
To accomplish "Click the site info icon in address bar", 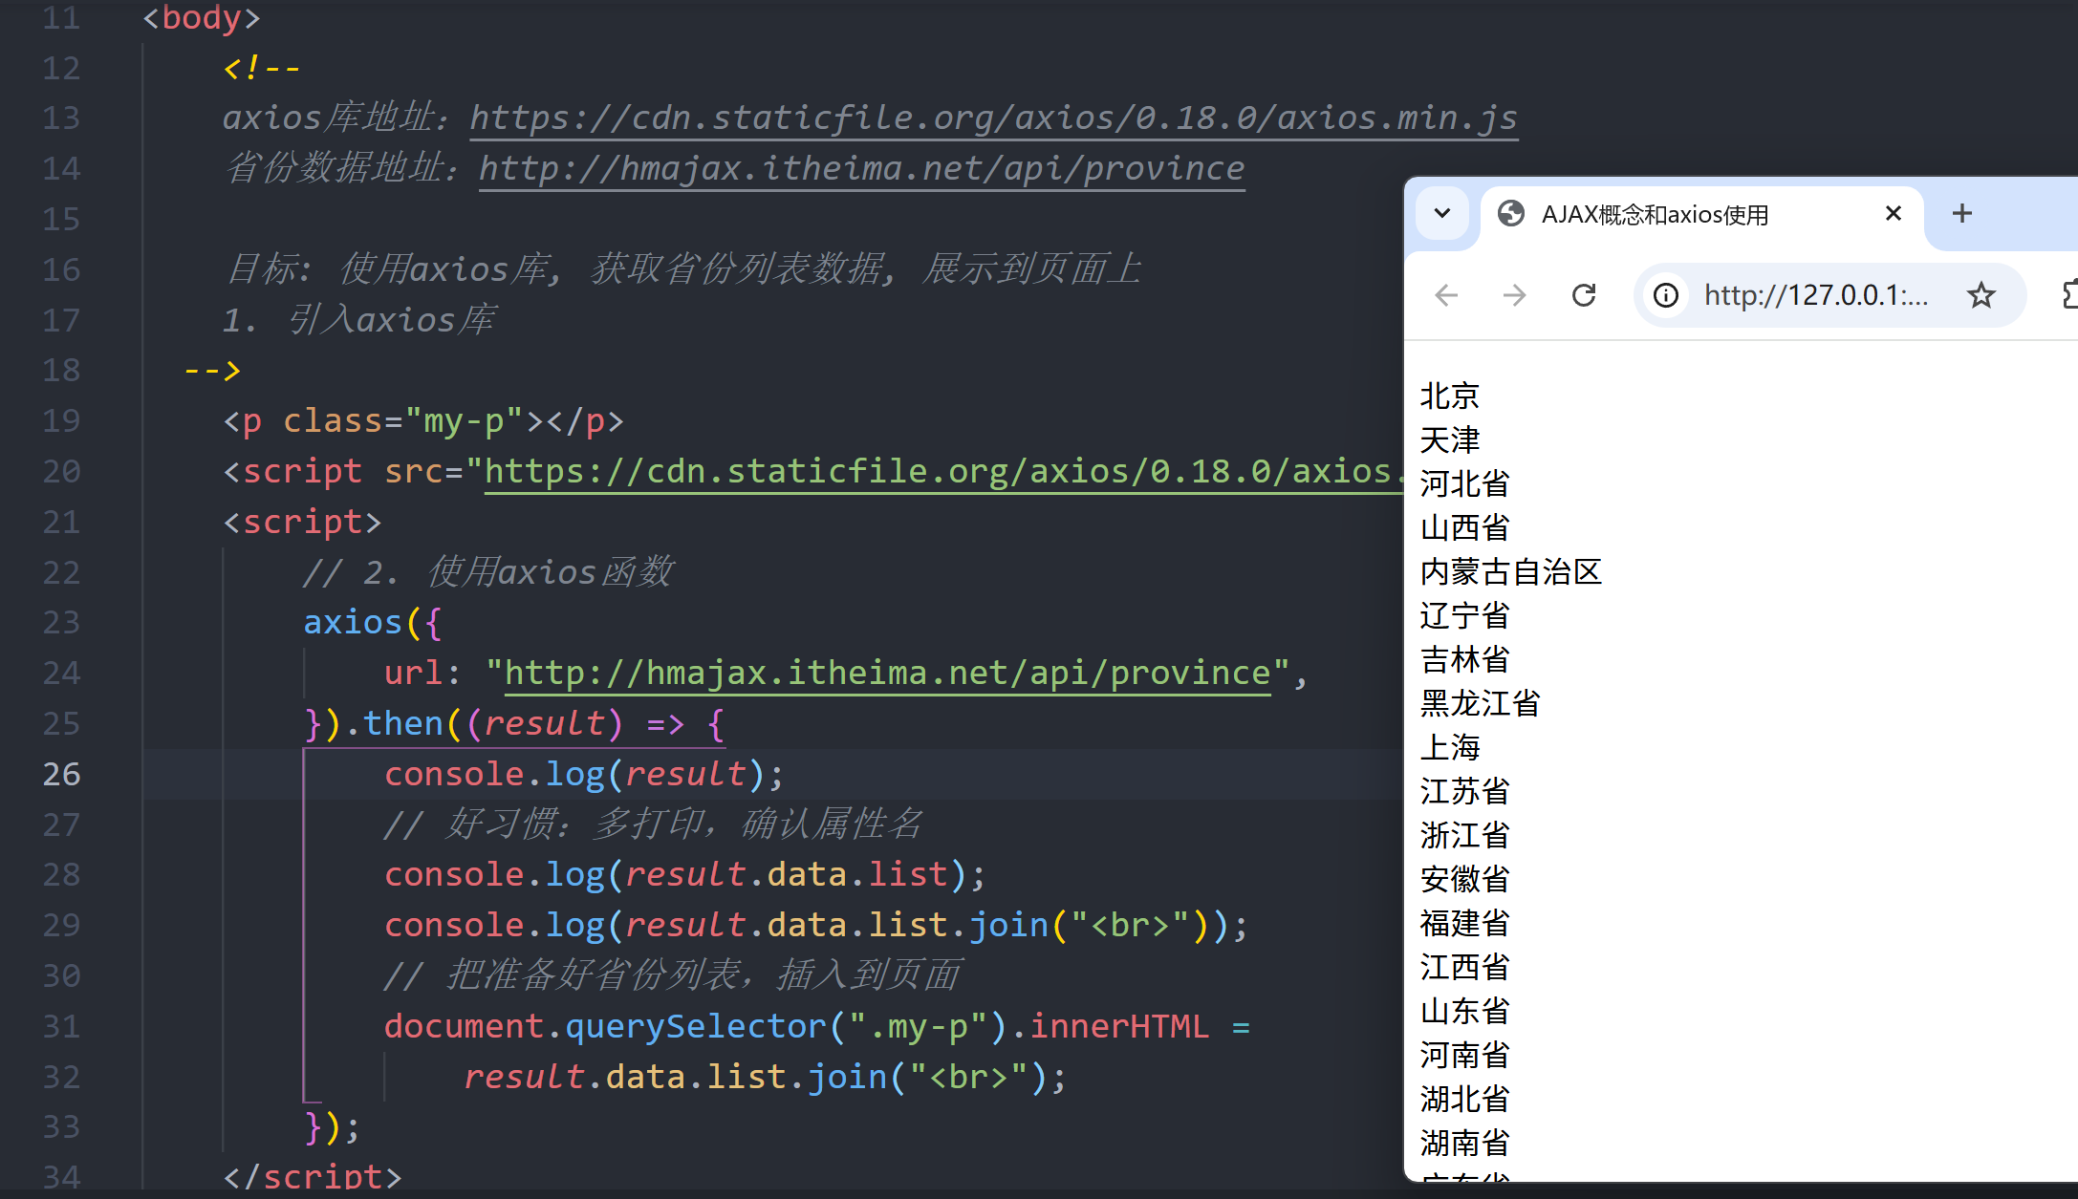I will [1666, 295].
